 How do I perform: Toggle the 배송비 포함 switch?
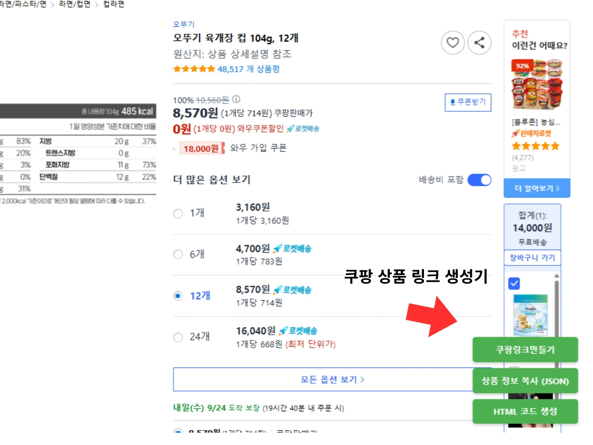pos(479,180)
